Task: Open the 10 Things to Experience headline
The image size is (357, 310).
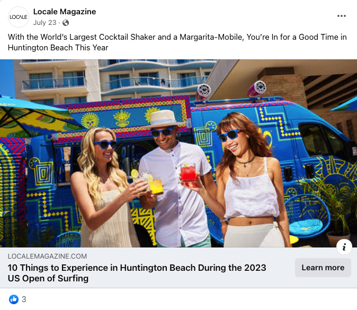Action: tap(137, 273)
